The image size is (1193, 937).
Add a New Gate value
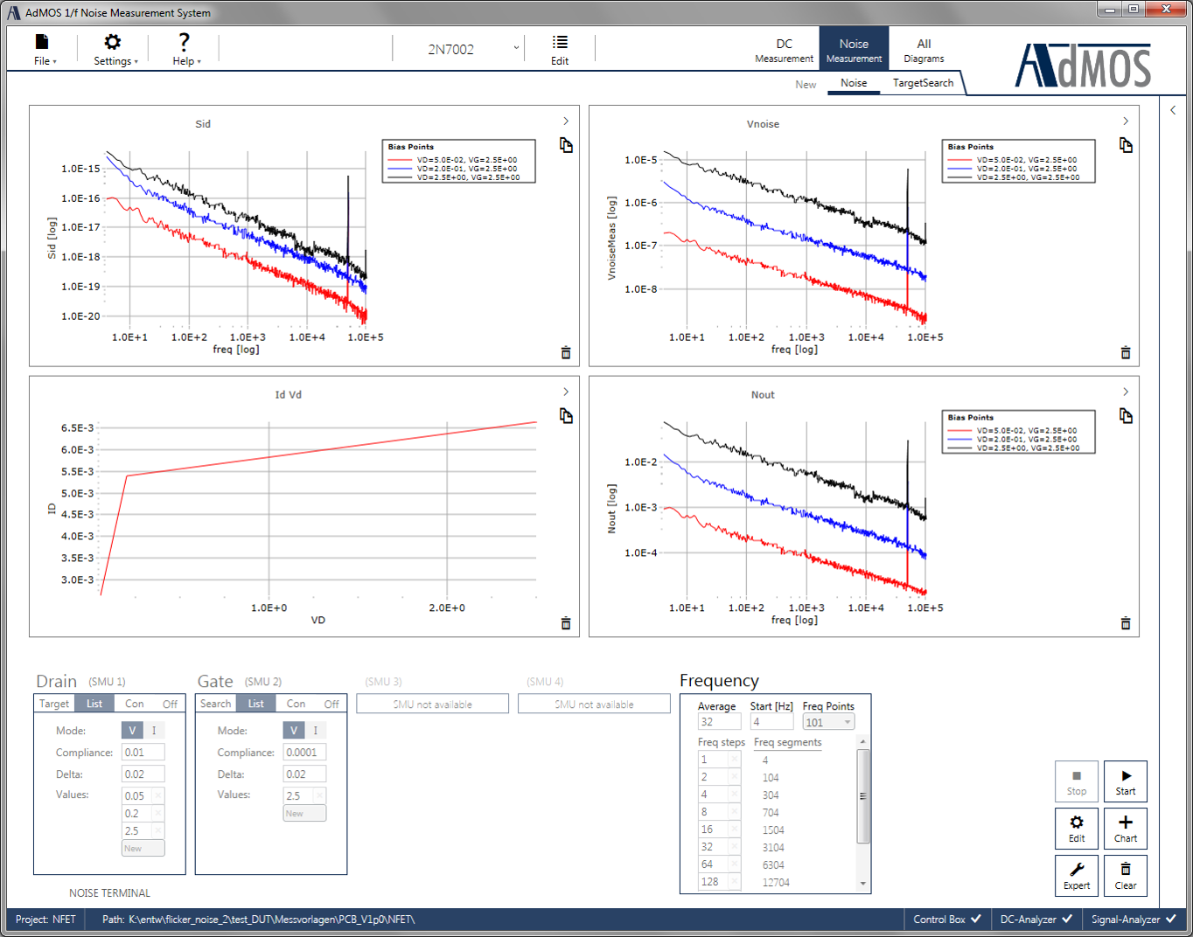pyautogui.click(x=305, y=813)
